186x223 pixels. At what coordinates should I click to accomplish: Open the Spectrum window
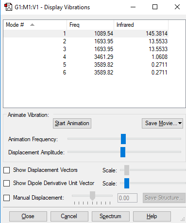(x=111, y=216)
